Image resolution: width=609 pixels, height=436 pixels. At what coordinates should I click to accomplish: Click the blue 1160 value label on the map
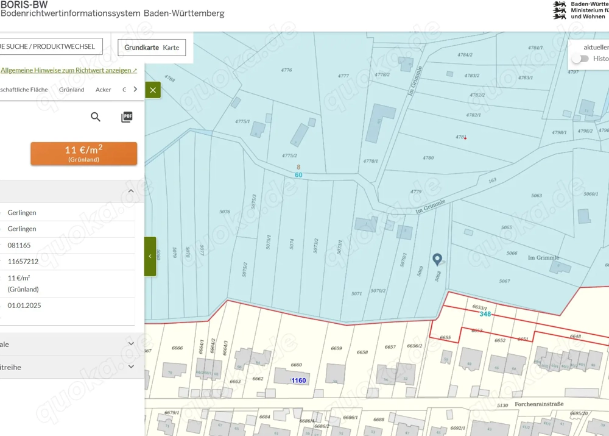[298, 381]
